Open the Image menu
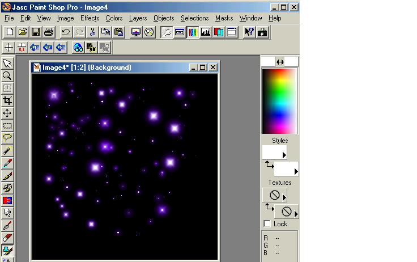The width and height of the screenshot is (417, 262). [65, 18]
